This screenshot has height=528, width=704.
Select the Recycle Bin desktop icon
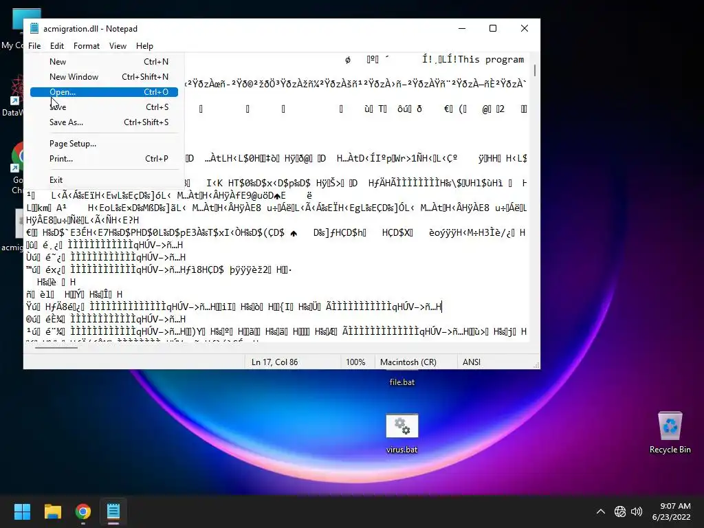(670, 432)
